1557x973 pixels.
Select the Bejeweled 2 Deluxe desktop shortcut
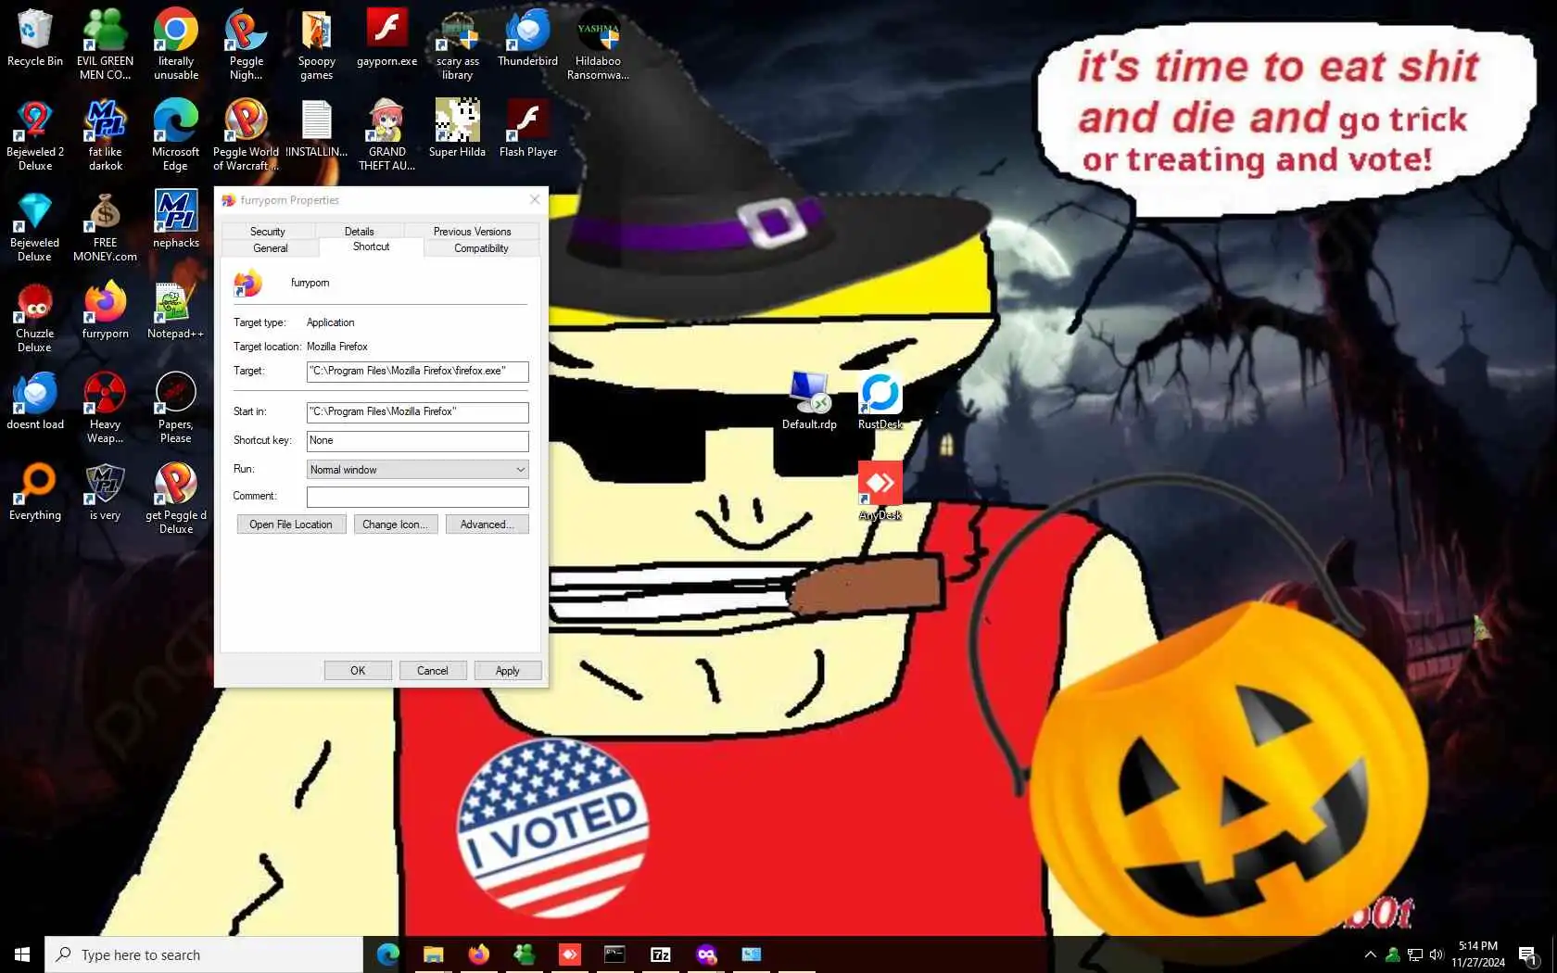35,135
